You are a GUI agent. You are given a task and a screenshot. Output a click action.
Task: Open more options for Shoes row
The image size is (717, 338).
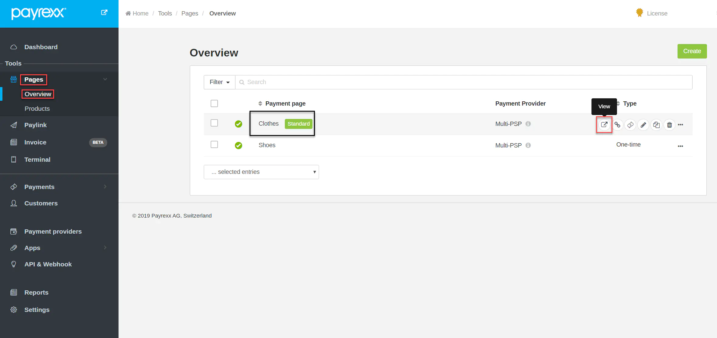coord(680,146)
